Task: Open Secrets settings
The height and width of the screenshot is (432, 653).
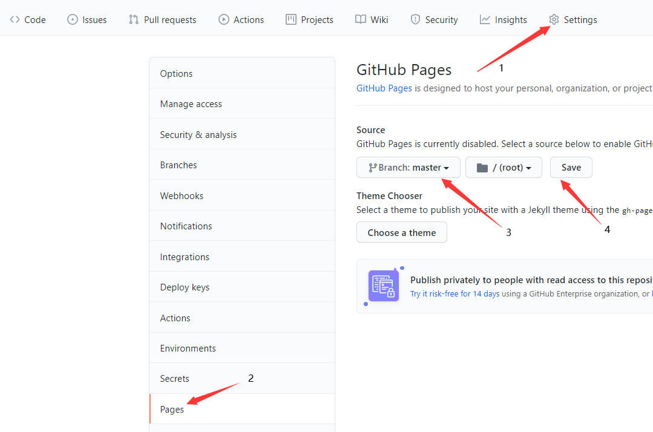Action: (x=242, y=378)
